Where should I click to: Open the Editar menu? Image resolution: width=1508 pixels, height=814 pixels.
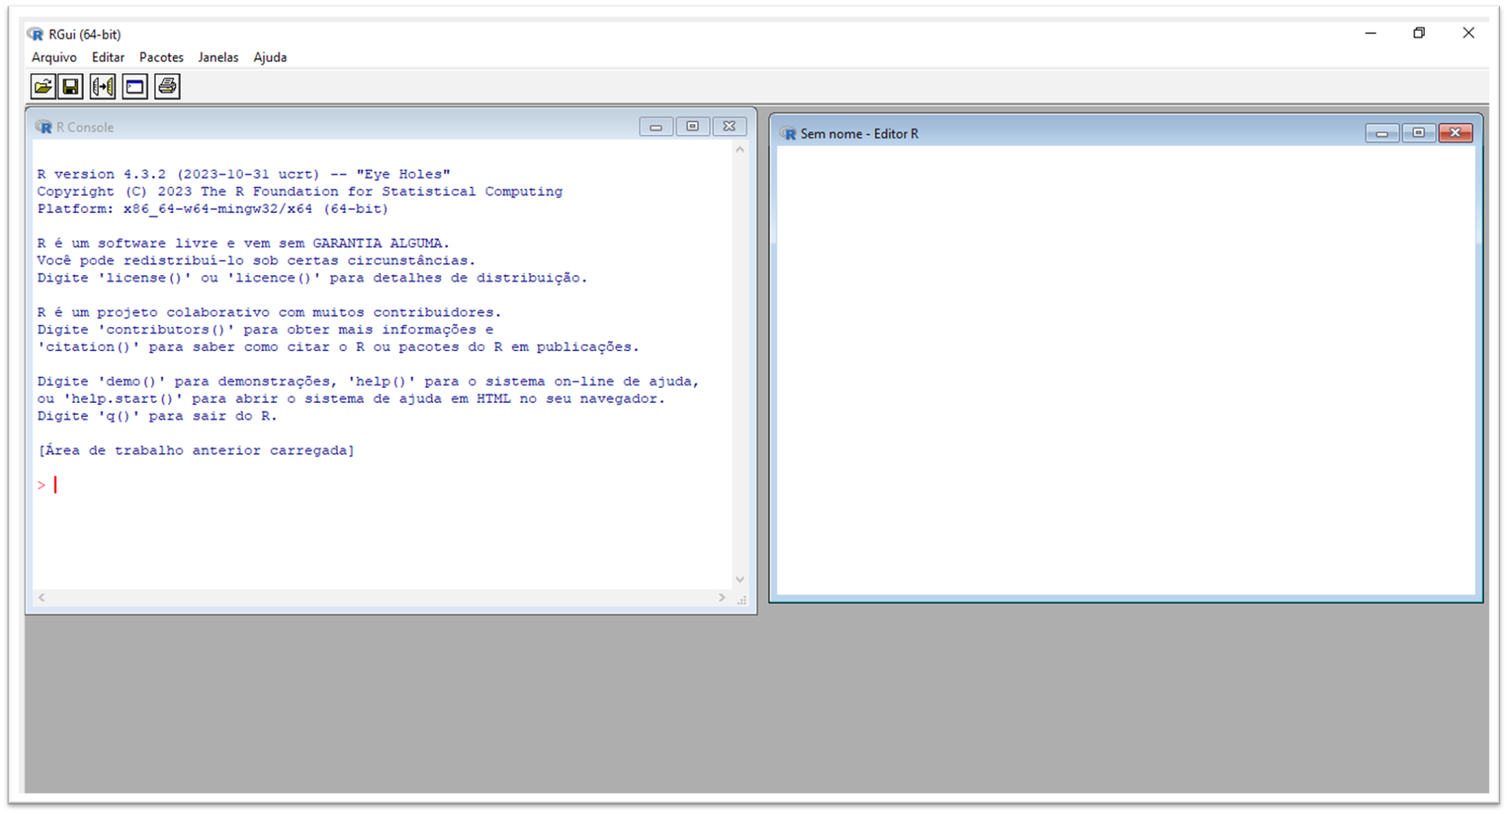click(x=108, y=57)
